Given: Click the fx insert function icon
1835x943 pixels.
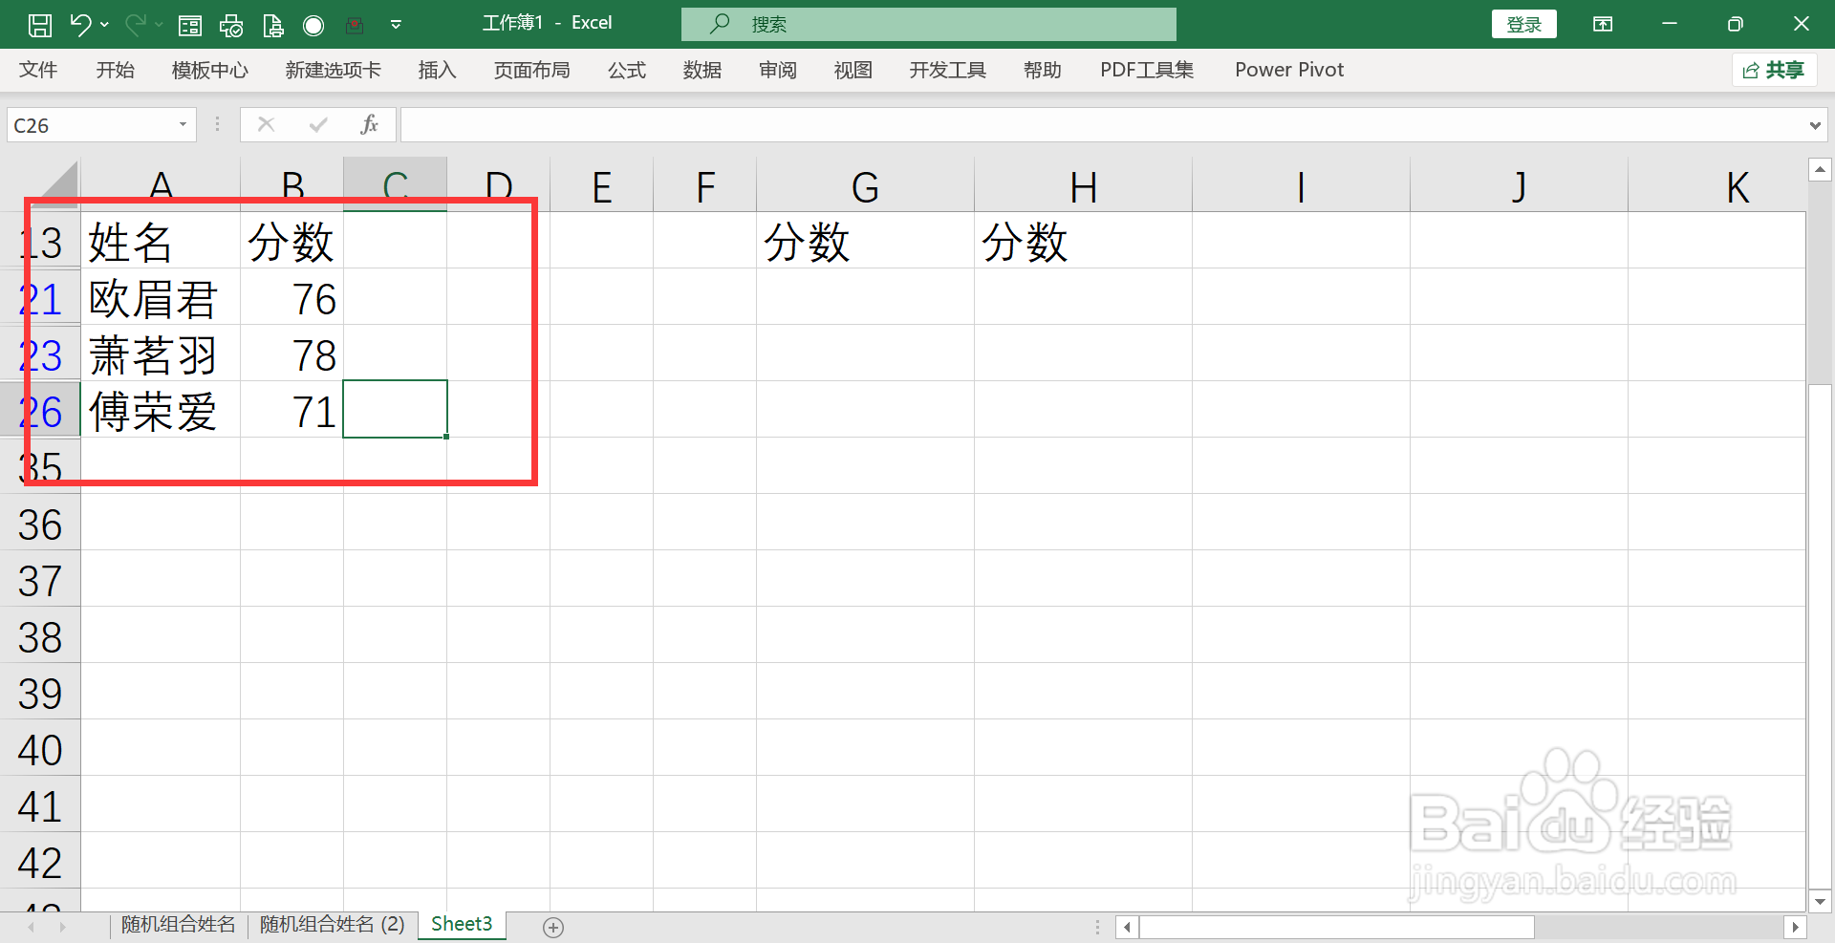Looking at the screenshot, I should coord(370,125).
